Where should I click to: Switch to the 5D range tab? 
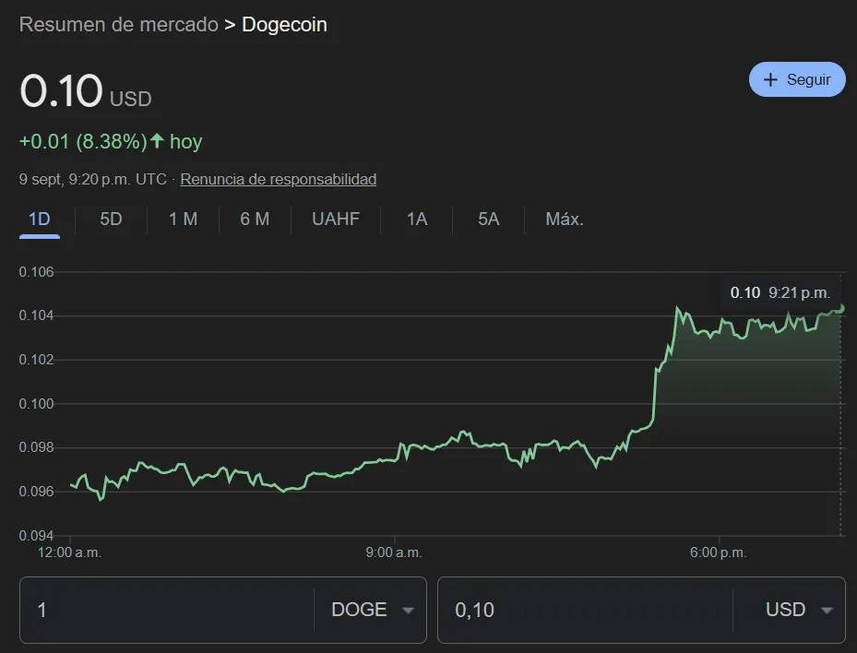pos(111,220)
